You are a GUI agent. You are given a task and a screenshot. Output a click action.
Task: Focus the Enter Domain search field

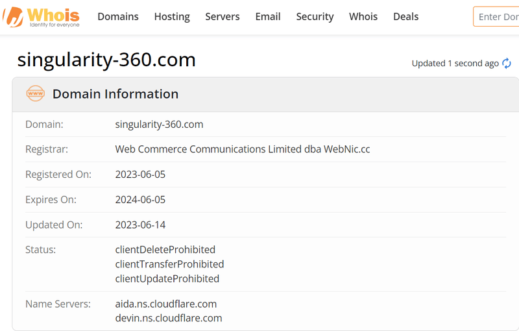[x=496, y=17]
